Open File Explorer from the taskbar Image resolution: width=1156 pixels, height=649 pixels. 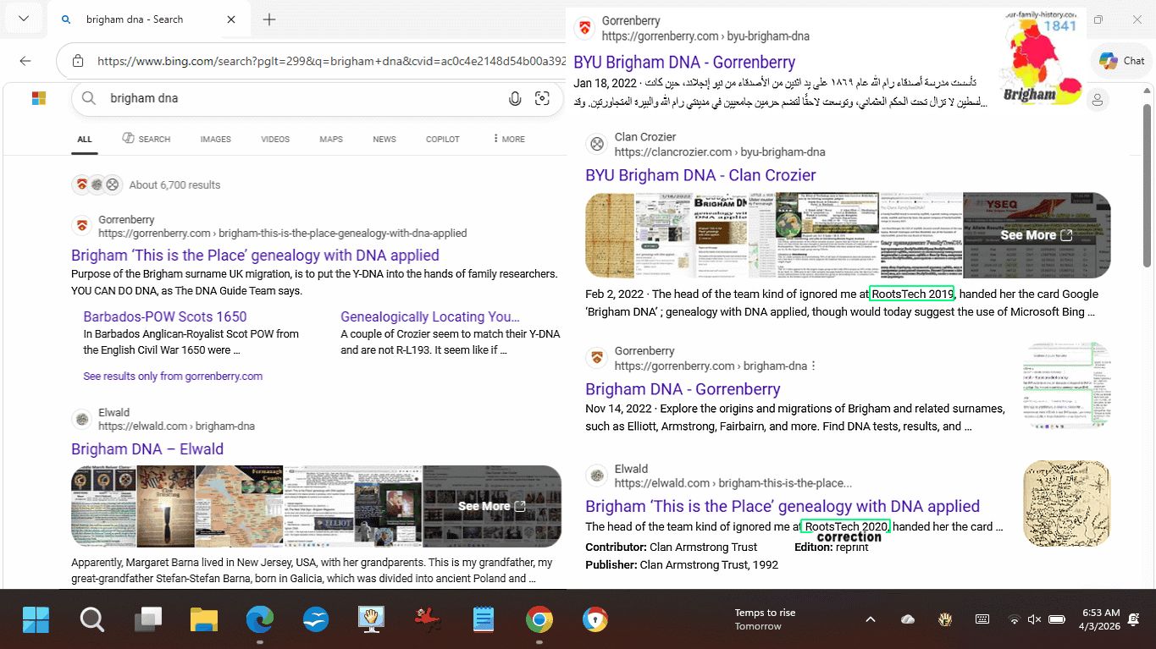point(204,620)
